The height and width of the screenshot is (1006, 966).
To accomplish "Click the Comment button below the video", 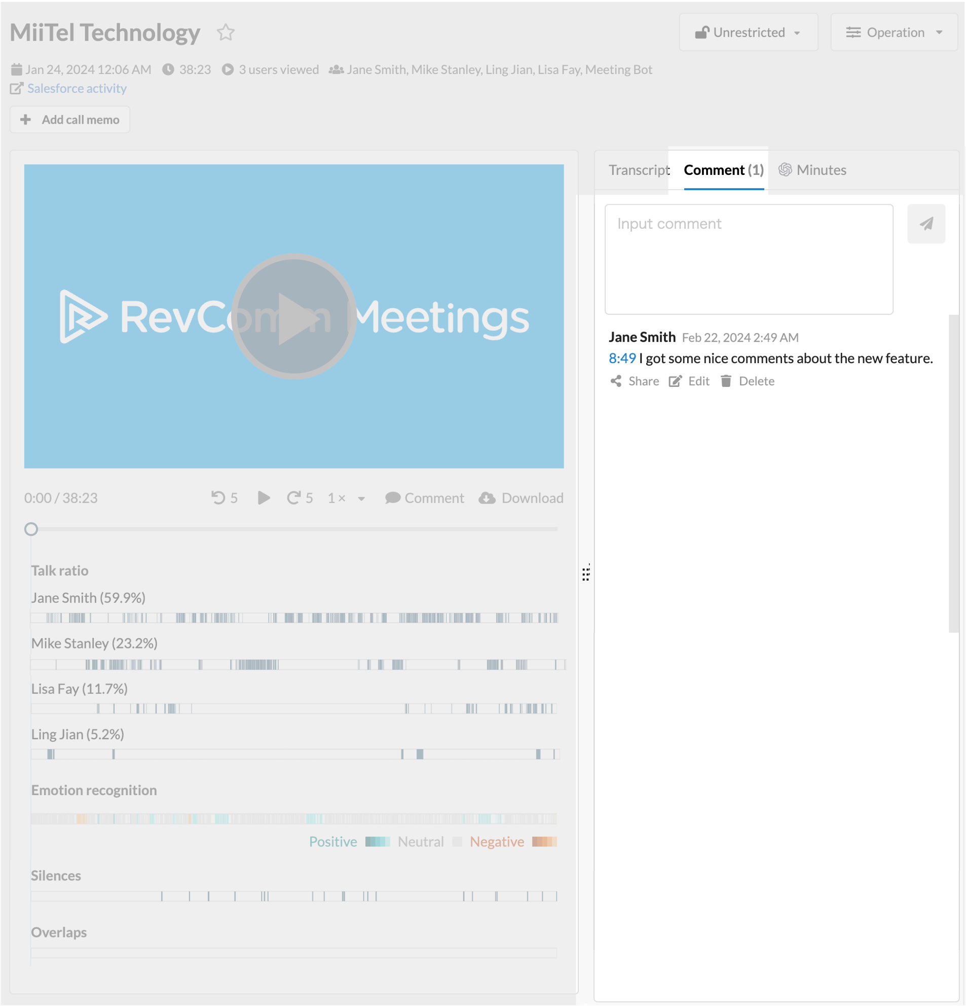I will pyautogui.click(x=424, y=498).
